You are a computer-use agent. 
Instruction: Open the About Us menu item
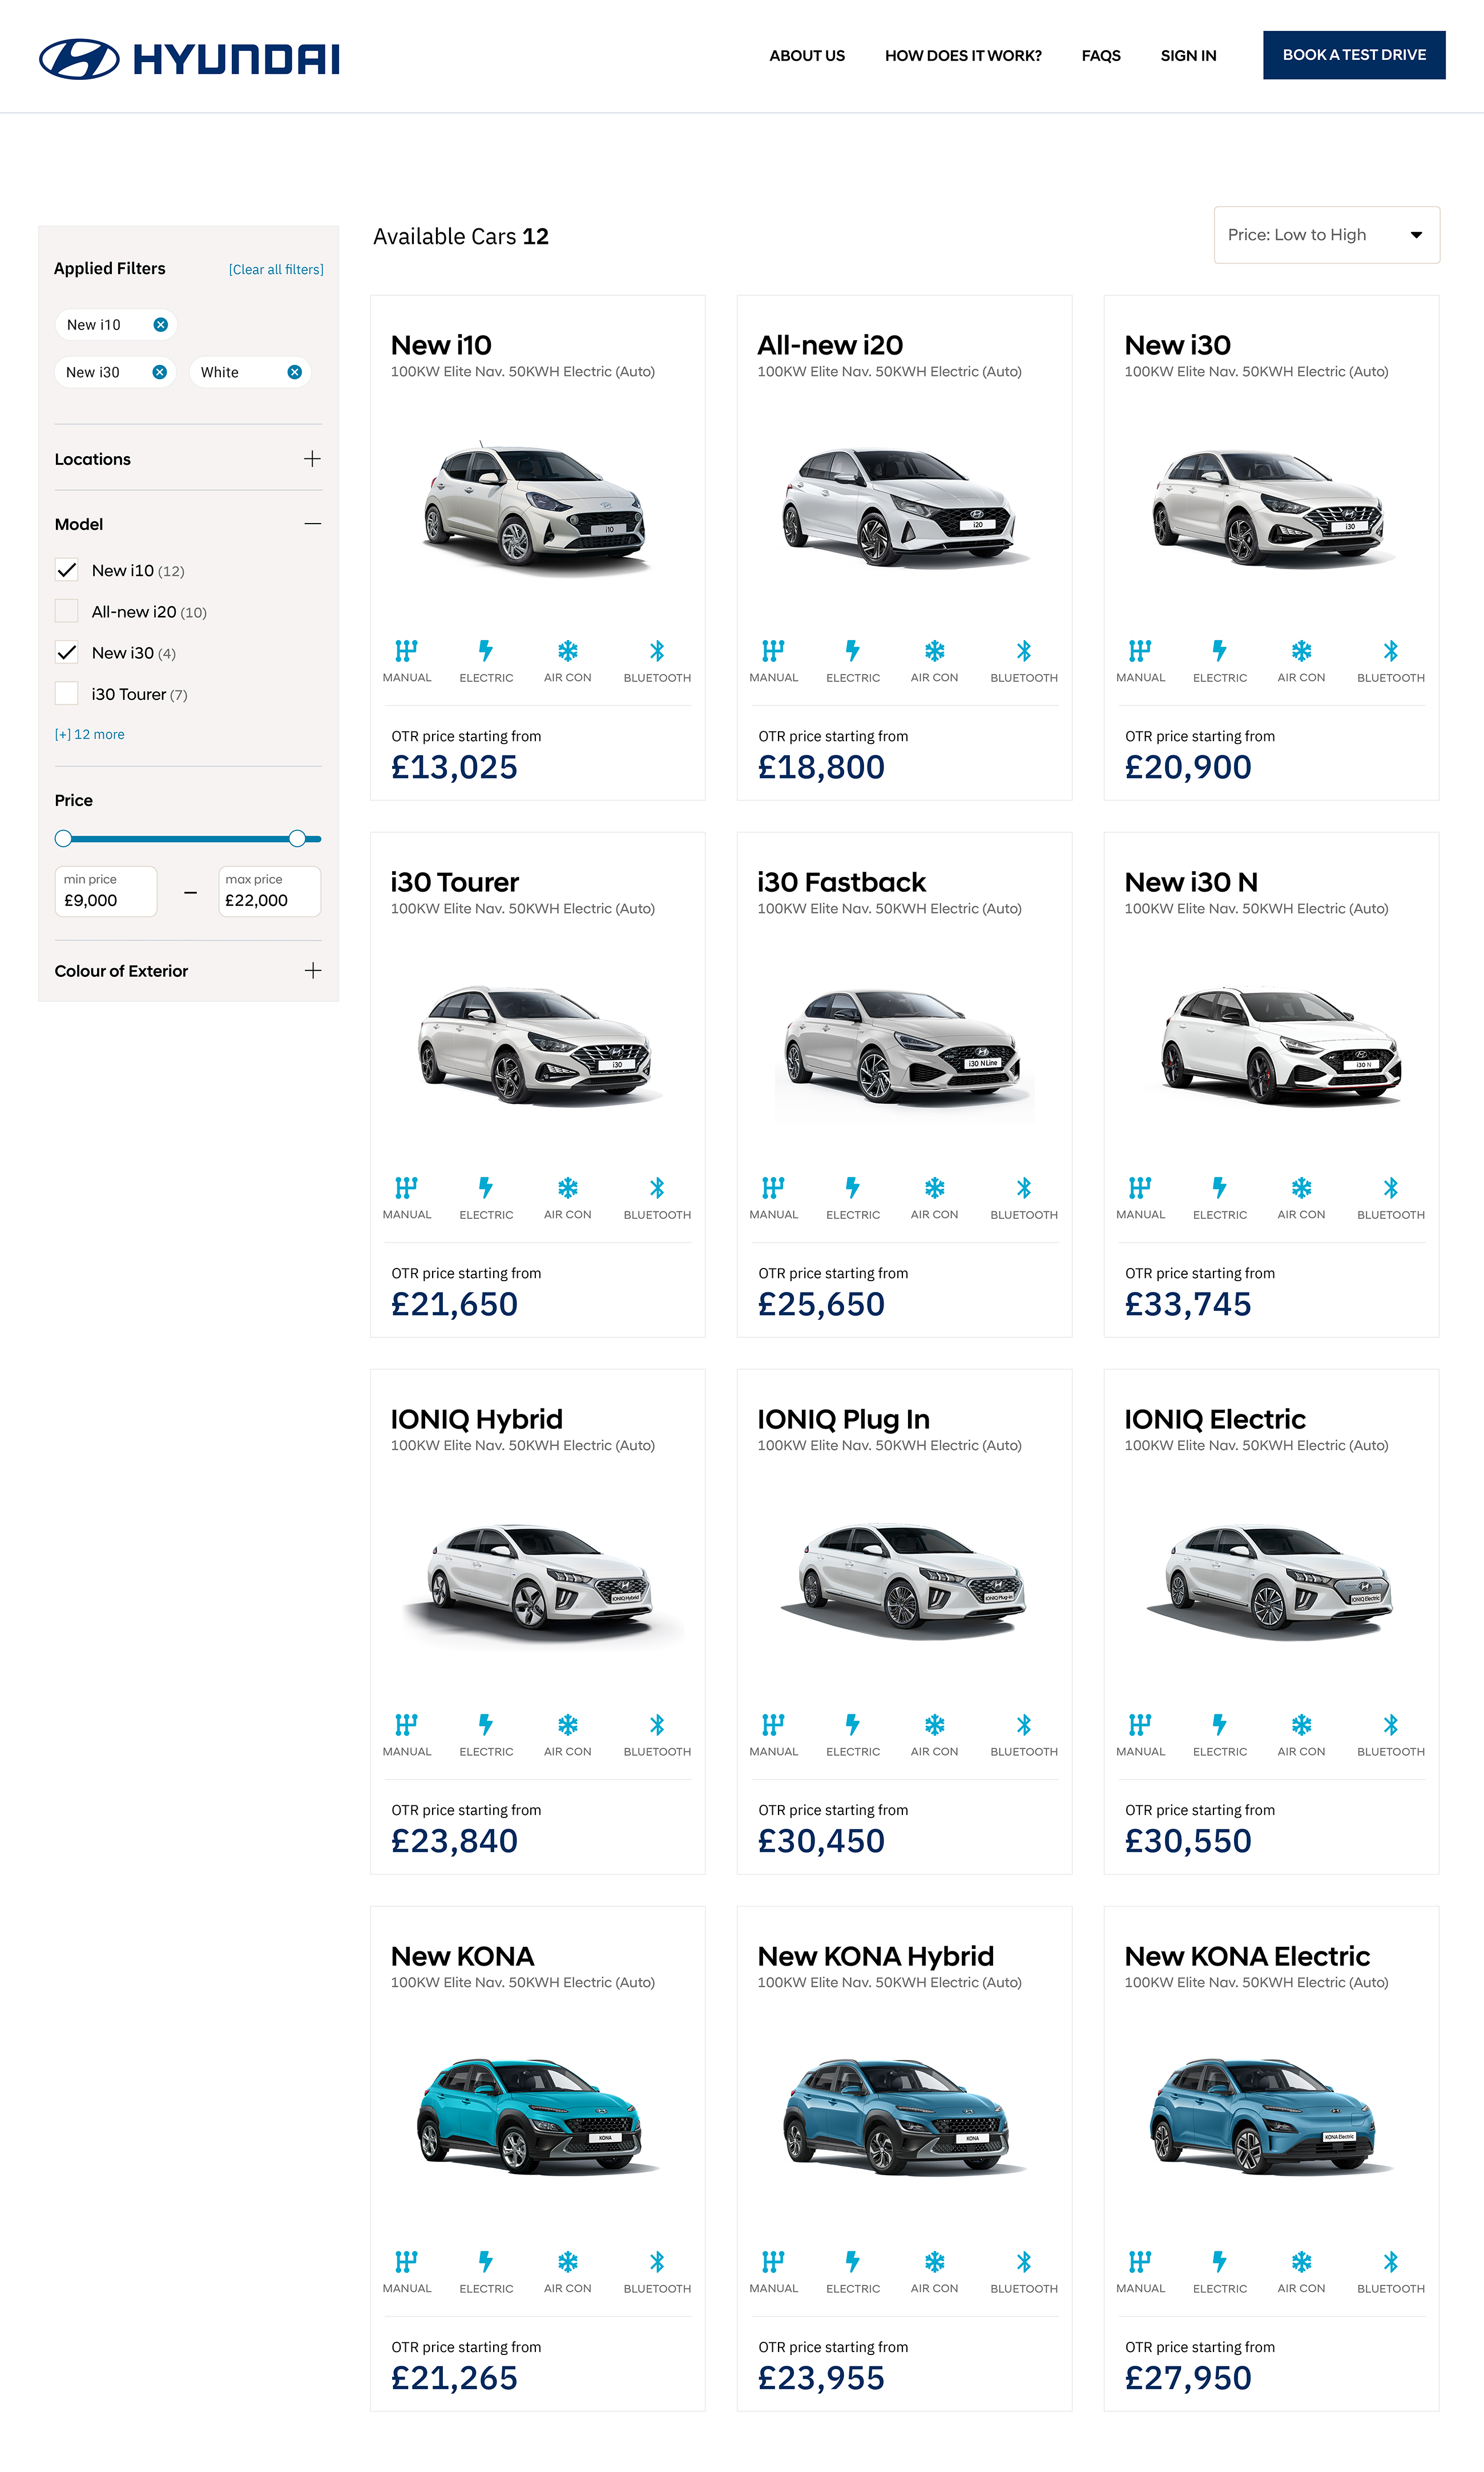click(x=807, y=56)
